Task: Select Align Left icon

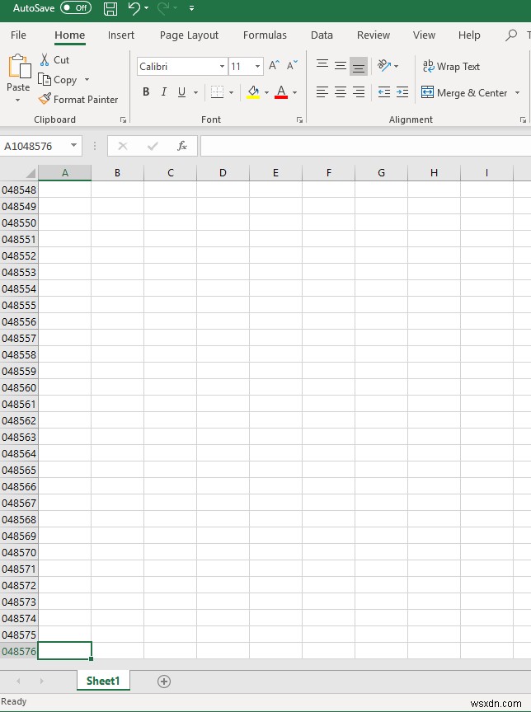Action: pos(322,92)
